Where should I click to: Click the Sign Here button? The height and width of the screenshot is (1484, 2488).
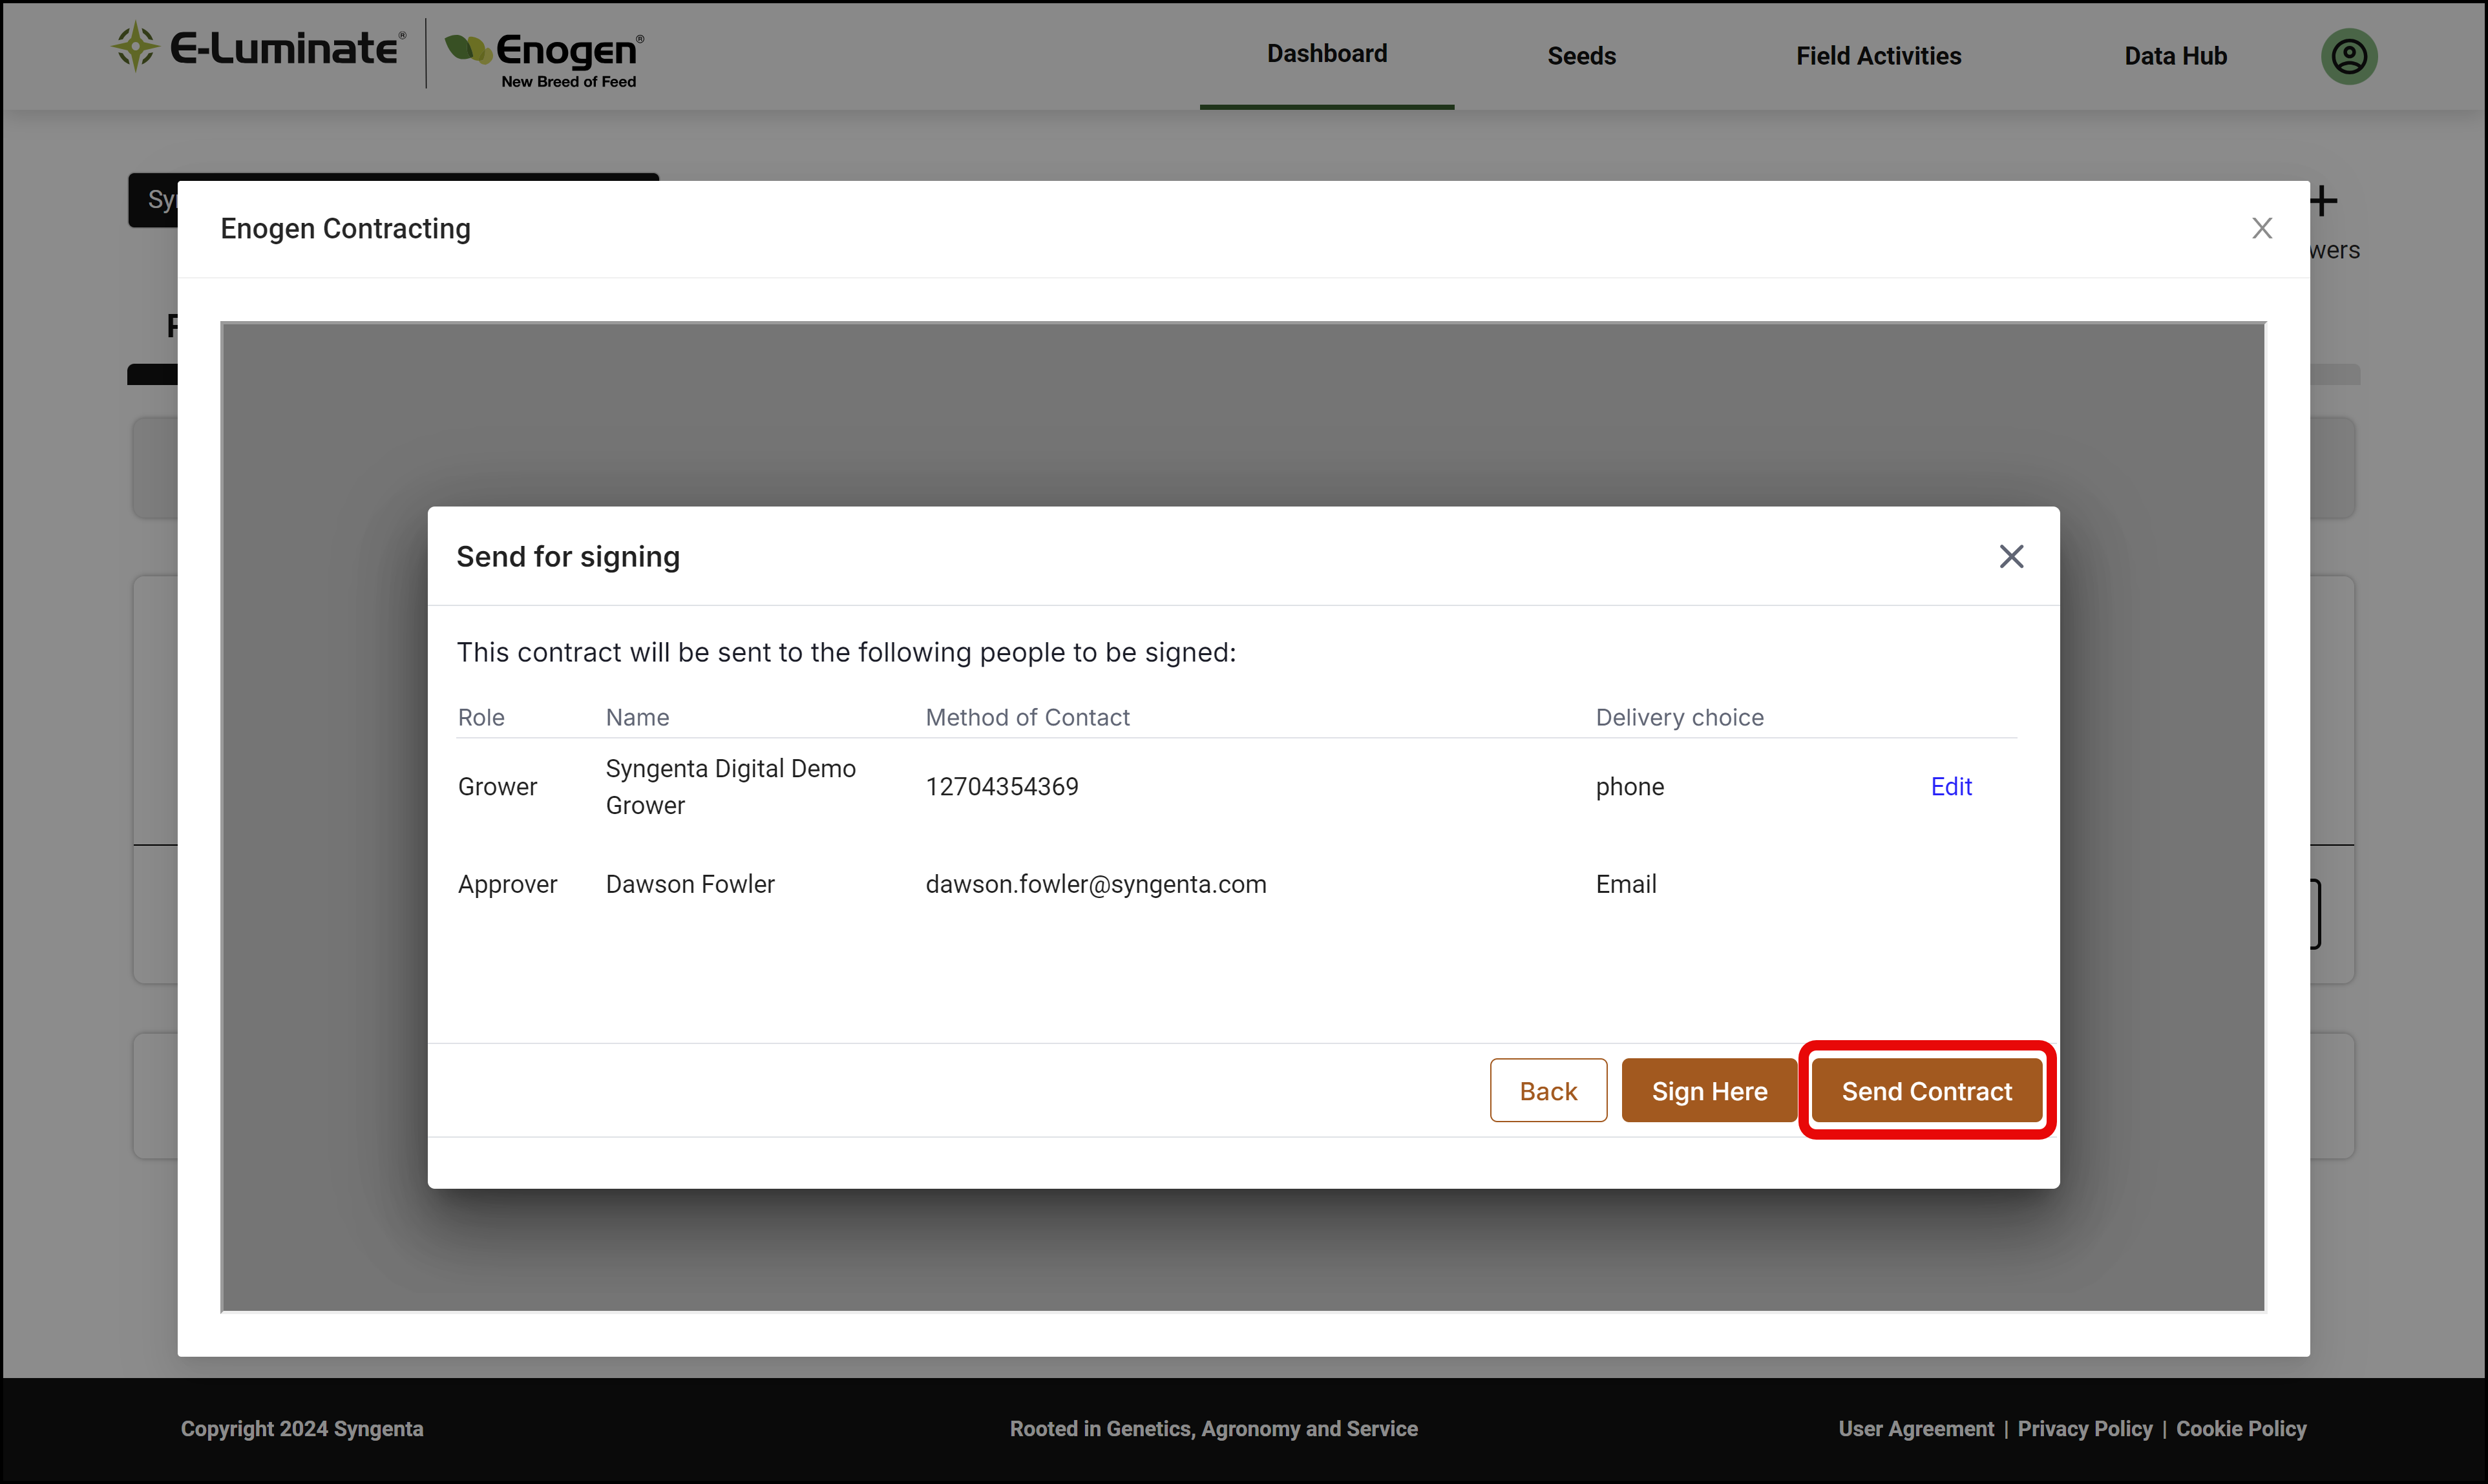coord(1708,1090)
